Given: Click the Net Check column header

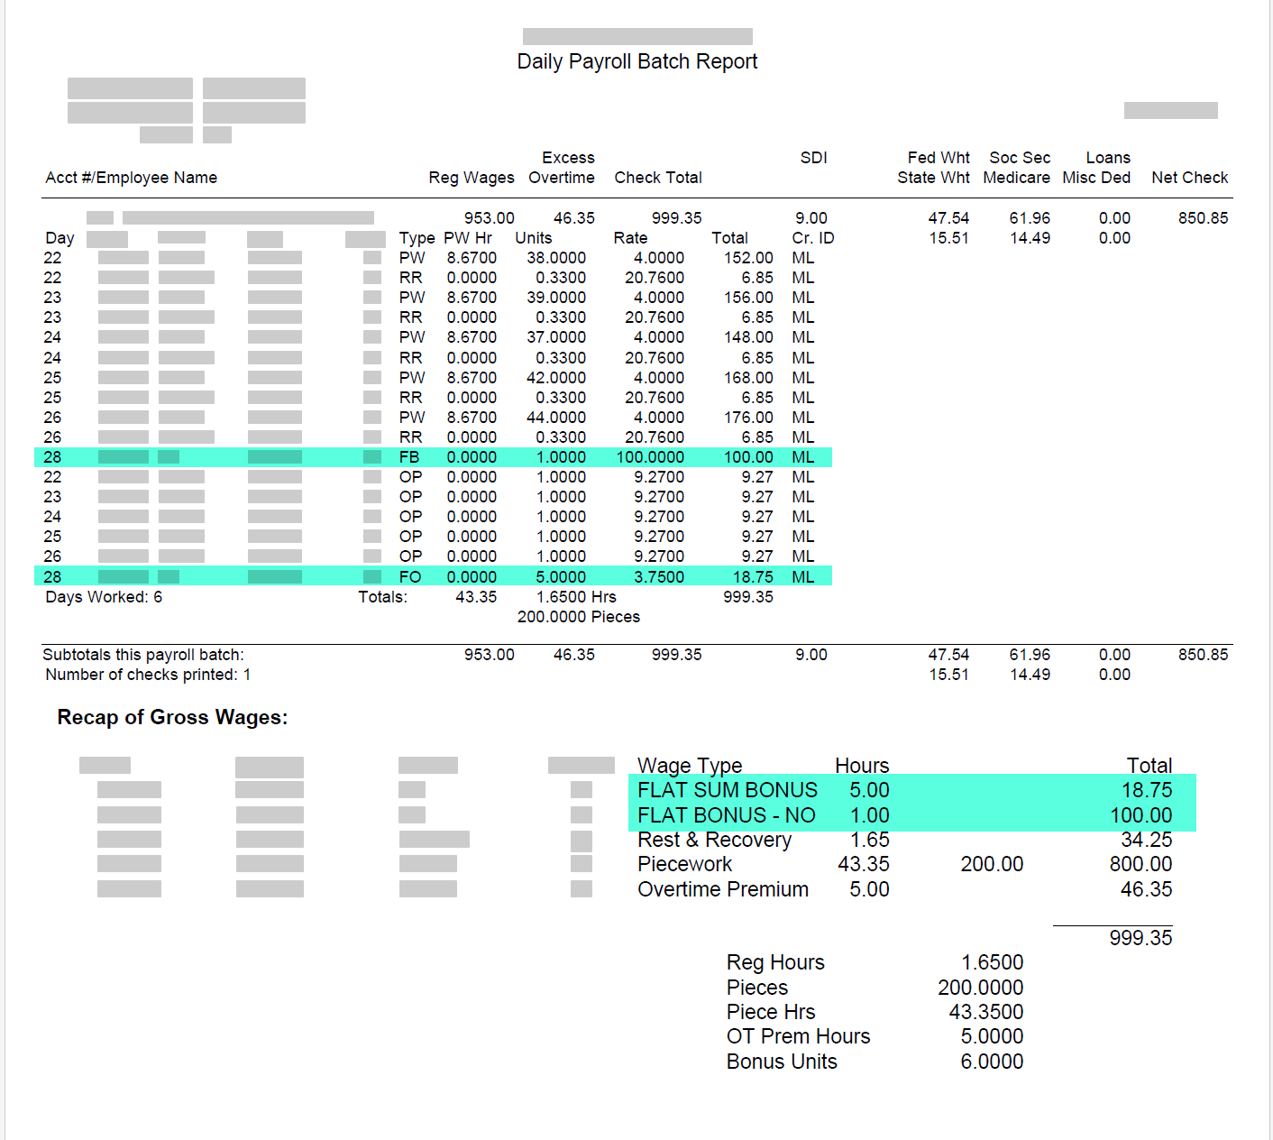Looking at the screenshot, I should tap(1189, 178).
